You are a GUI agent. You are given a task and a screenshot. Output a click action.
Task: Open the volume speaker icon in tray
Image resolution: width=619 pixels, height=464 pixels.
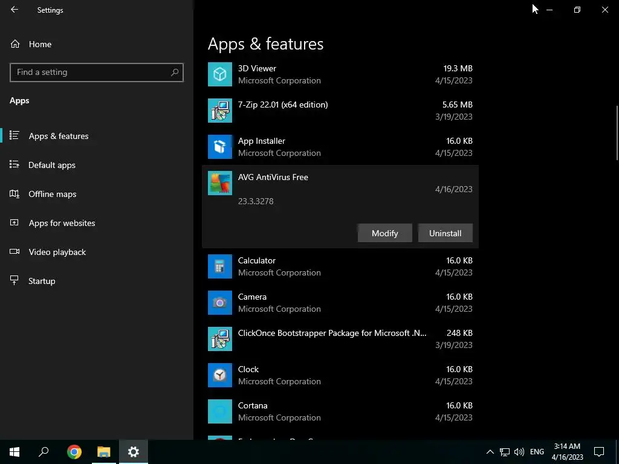click(519, 452)
